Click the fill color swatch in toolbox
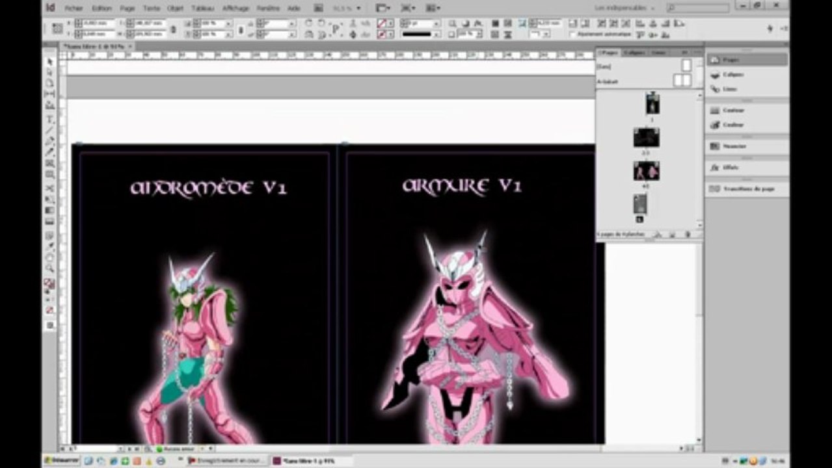 48,281
